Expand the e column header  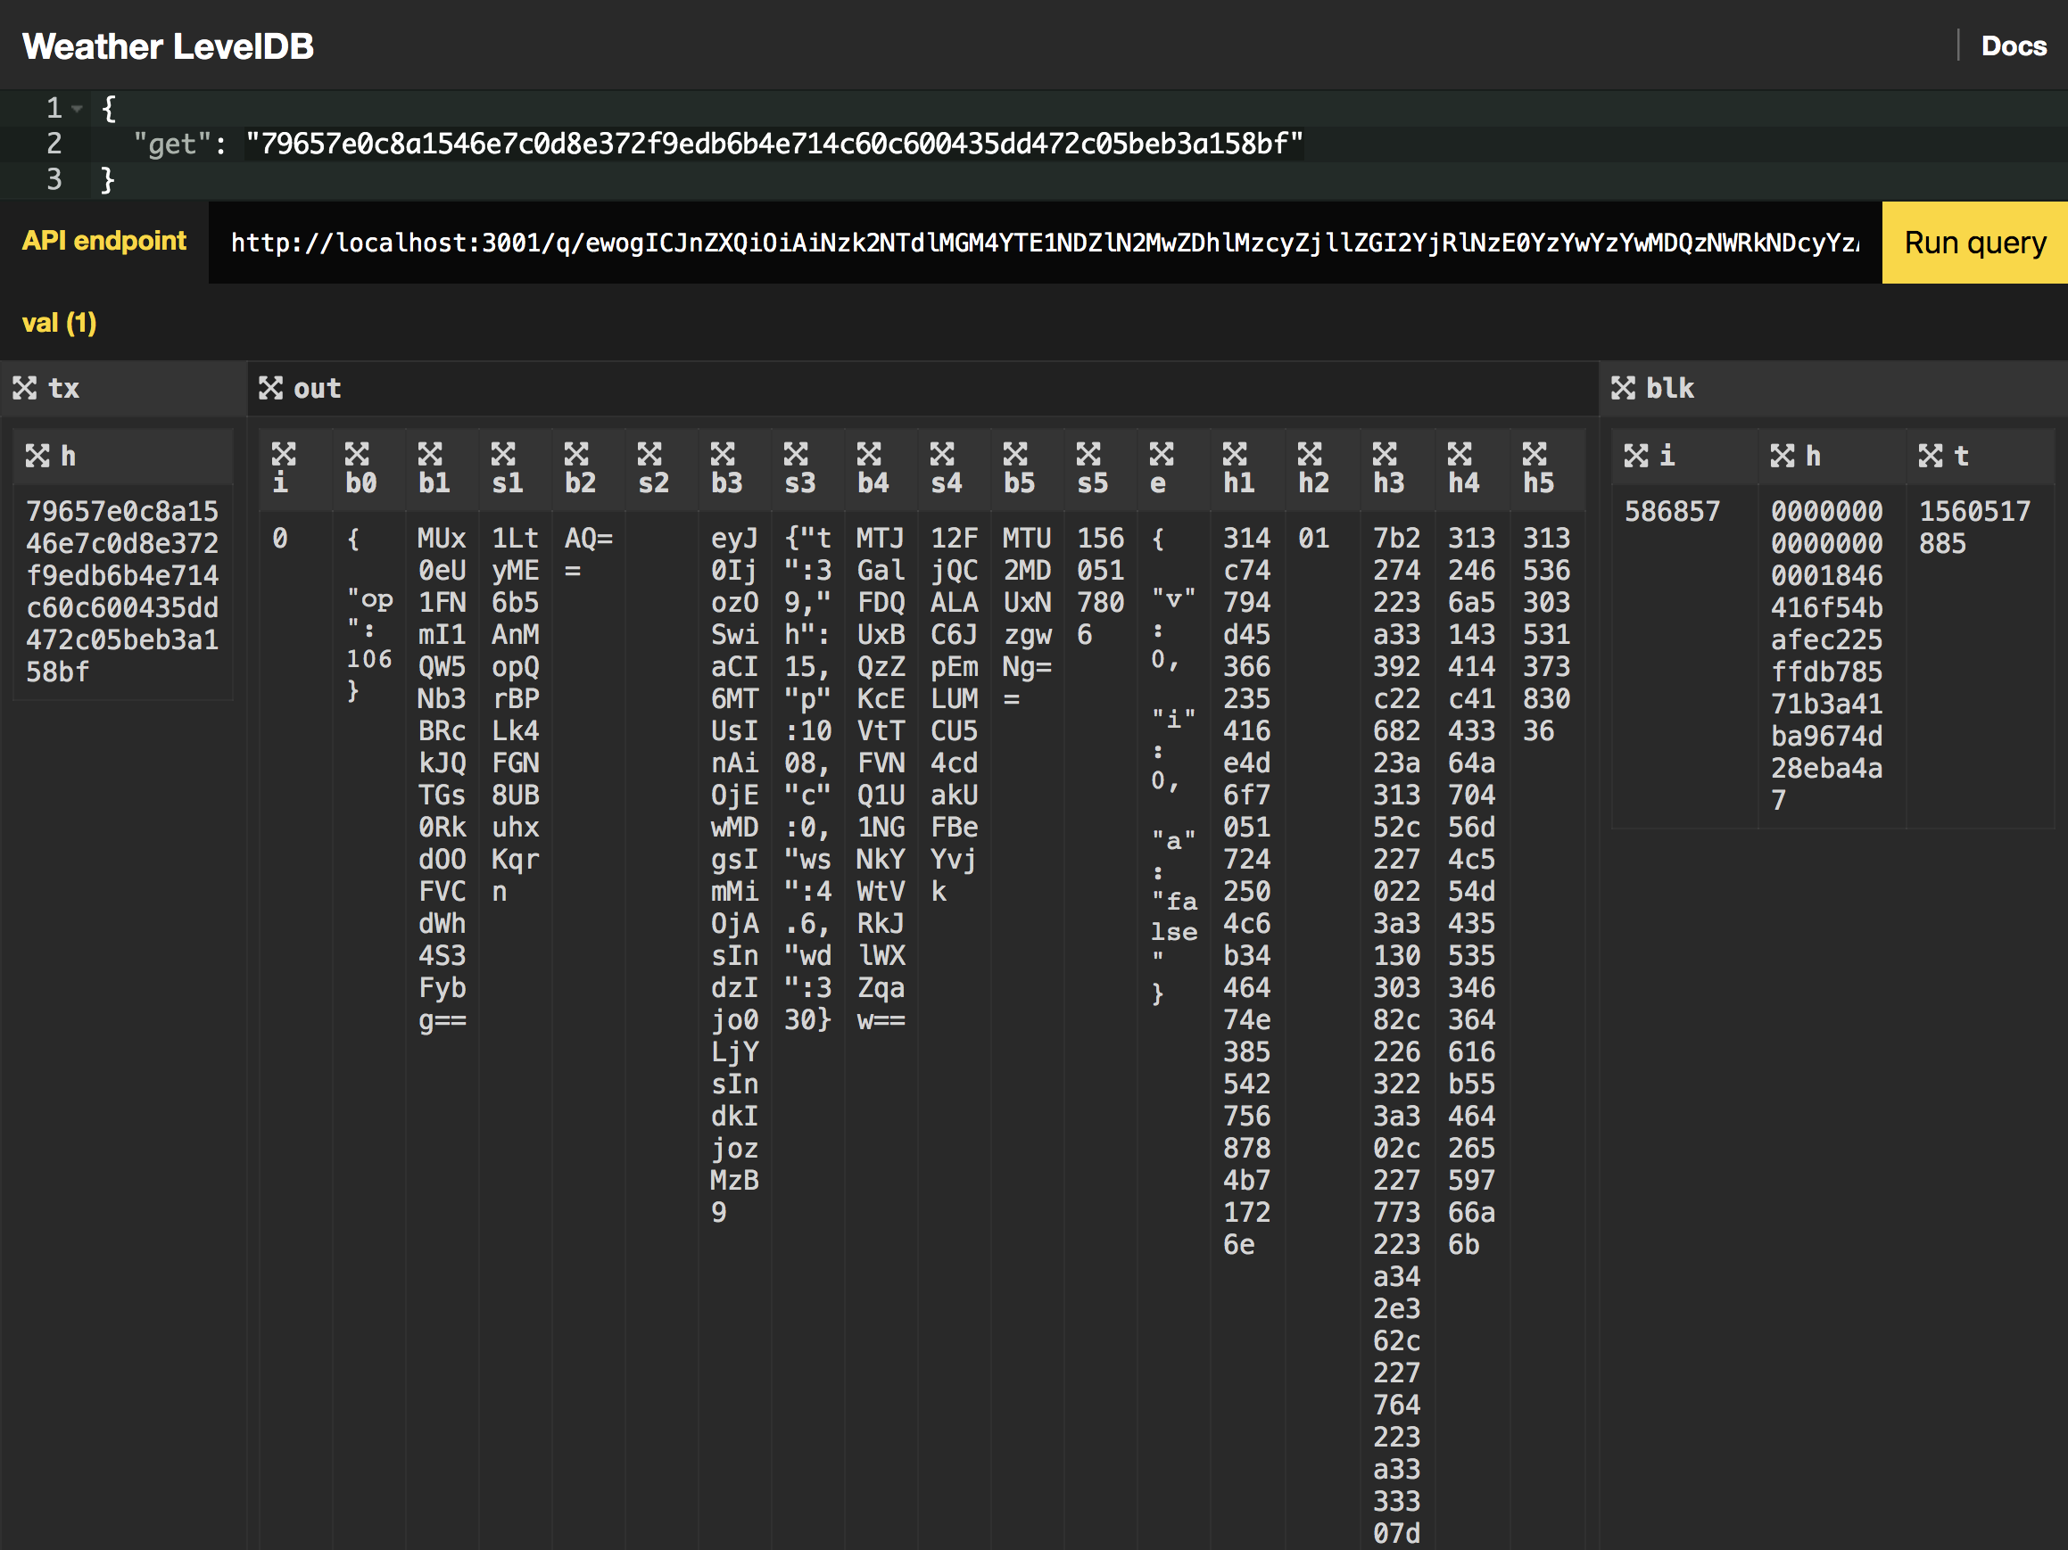click(x=1162, y=455)
